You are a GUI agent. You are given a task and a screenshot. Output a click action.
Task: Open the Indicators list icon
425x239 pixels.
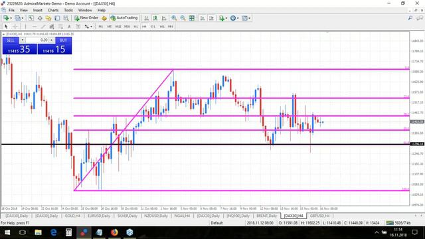click(222, 18)
